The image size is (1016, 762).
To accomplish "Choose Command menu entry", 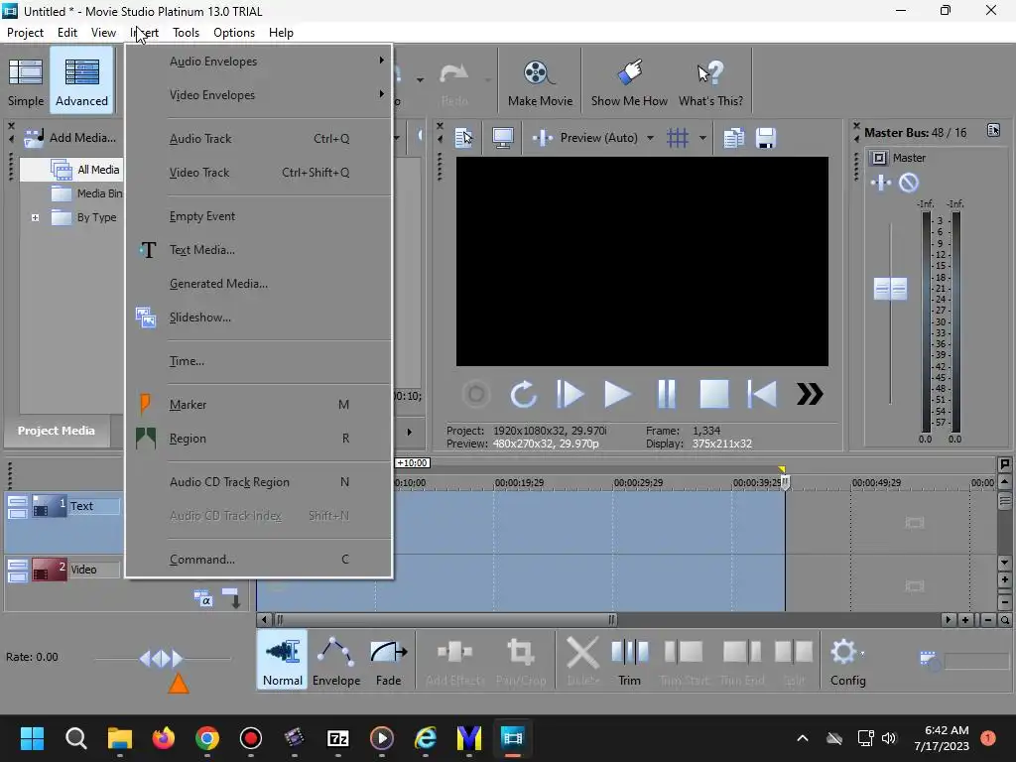I will [259, 560].
